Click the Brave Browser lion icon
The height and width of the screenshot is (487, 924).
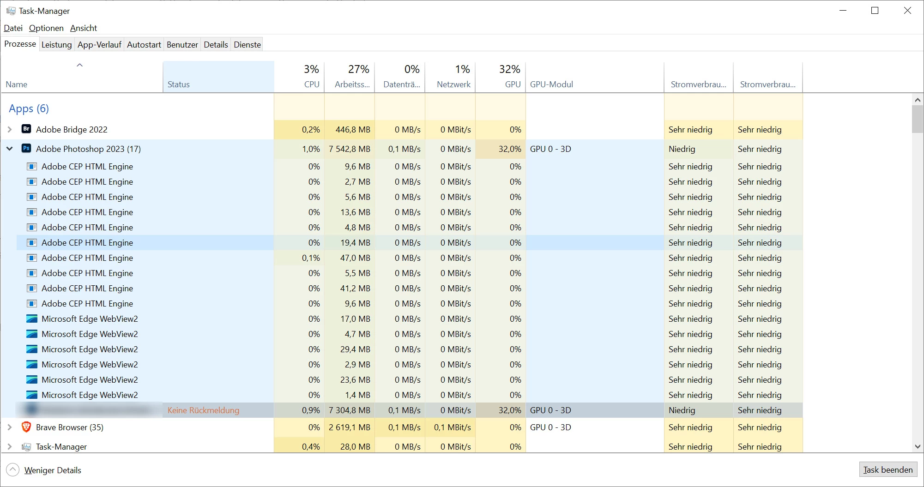click(26, 427)
